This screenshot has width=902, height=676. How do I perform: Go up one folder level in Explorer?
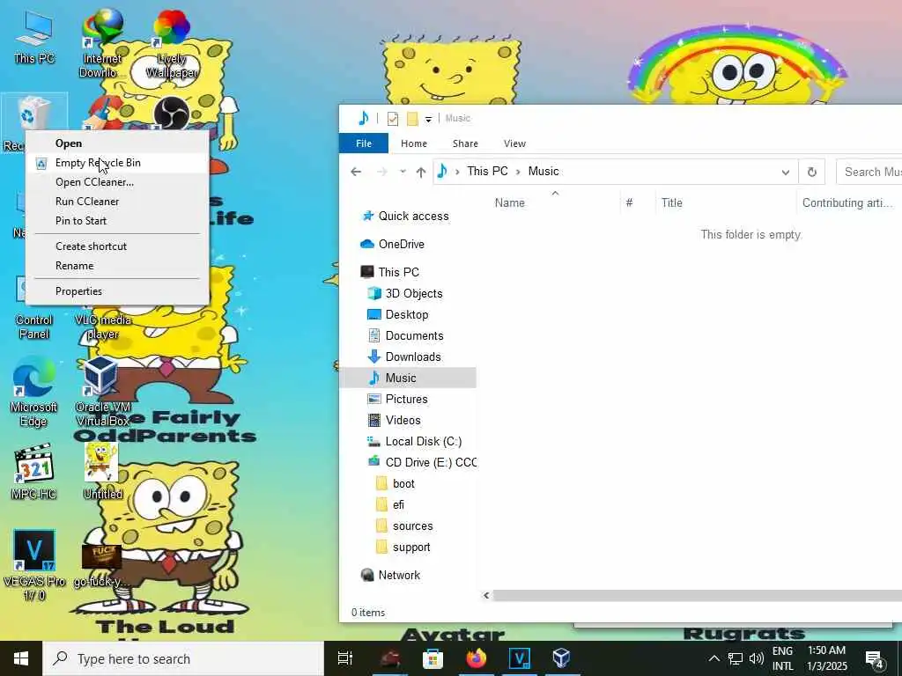[x=421, y=172]
